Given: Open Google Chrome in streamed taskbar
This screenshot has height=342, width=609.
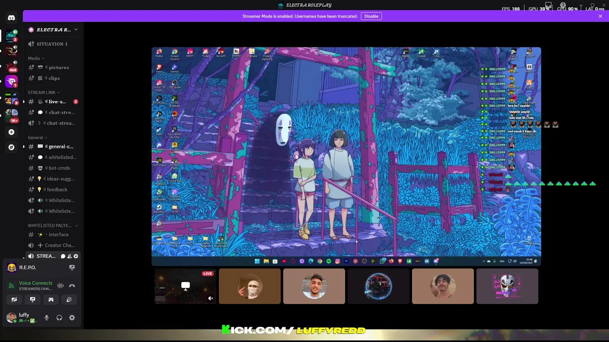Looking at the screenshot, I should [x=320, y=261].
